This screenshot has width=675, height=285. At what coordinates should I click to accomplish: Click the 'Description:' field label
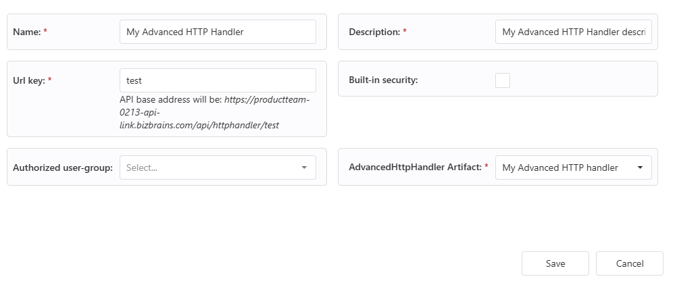coord(374,32)
